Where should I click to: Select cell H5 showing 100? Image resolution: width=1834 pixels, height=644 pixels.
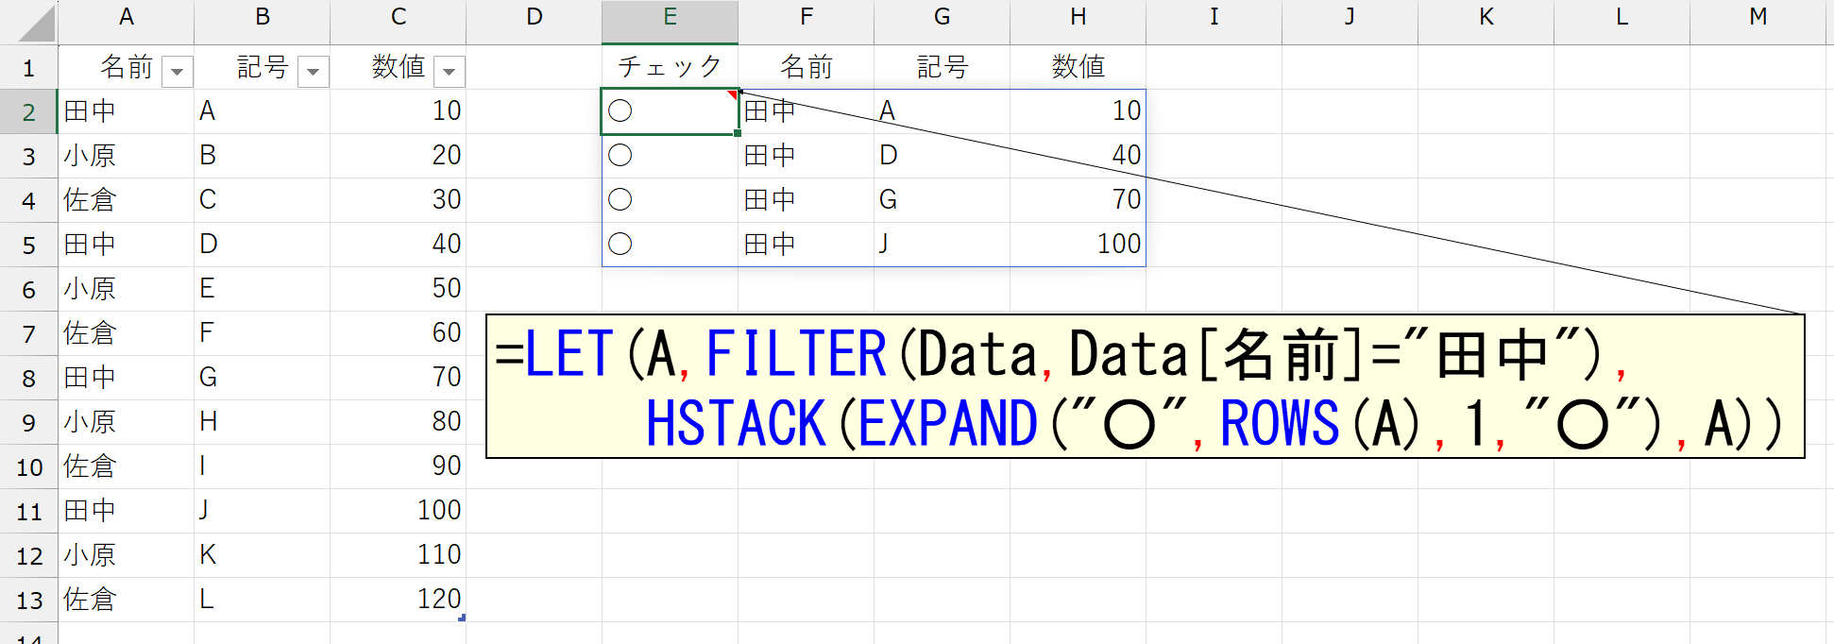1078,245
